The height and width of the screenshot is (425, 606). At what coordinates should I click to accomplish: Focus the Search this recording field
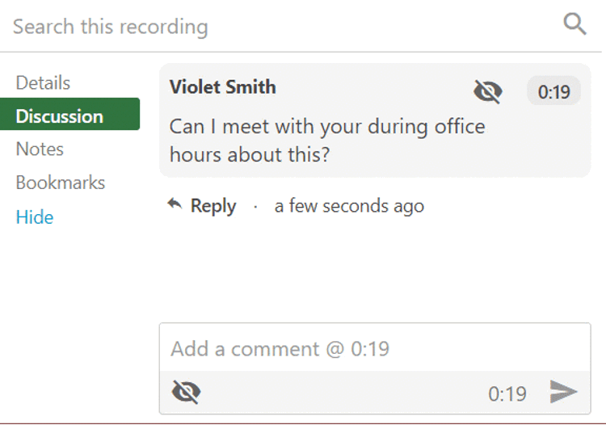point(283,27)
